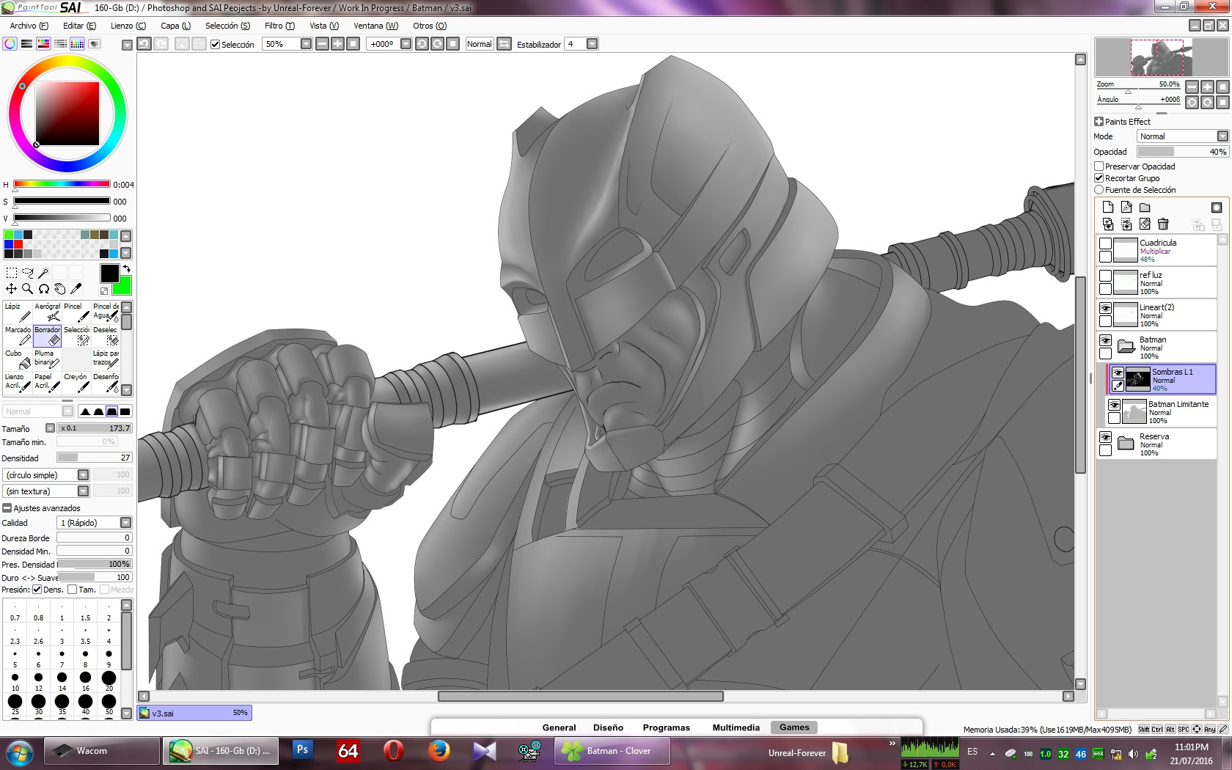Select the eyedropper tool
Screen dimensions: 1232x770
(x=76, y=289)
